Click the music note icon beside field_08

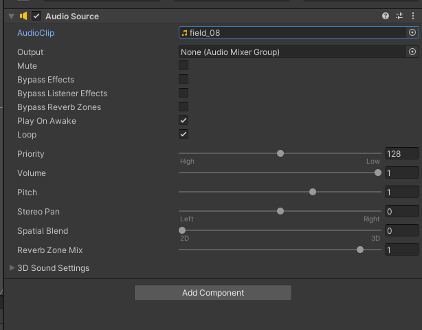(184, 32)
